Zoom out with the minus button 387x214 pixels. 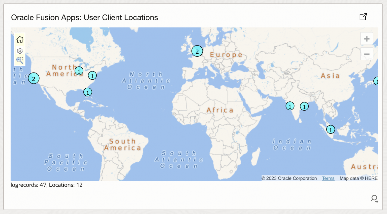(x=367, y=54)
